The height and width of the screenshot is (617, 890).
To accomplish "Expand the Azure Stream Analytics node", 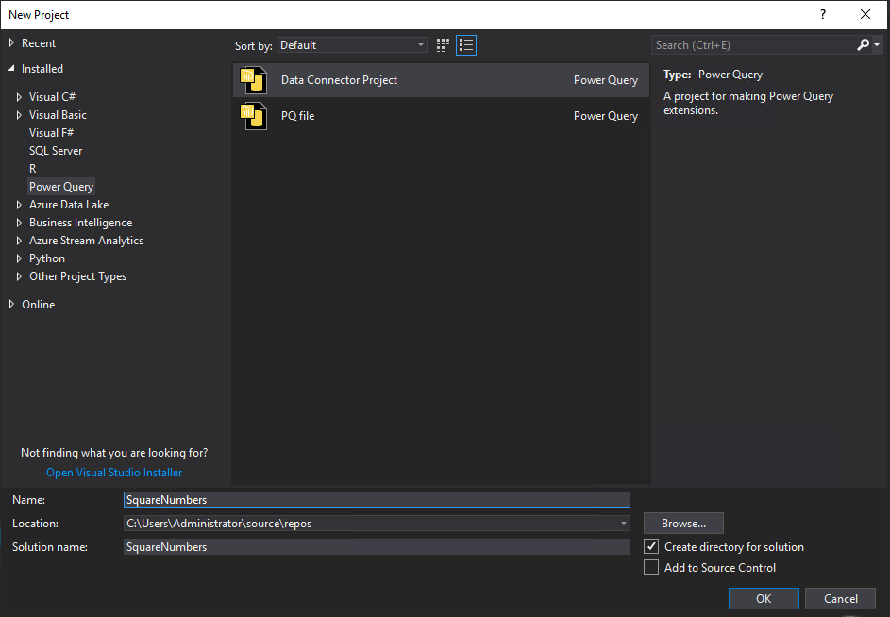I will pos(19,241).
